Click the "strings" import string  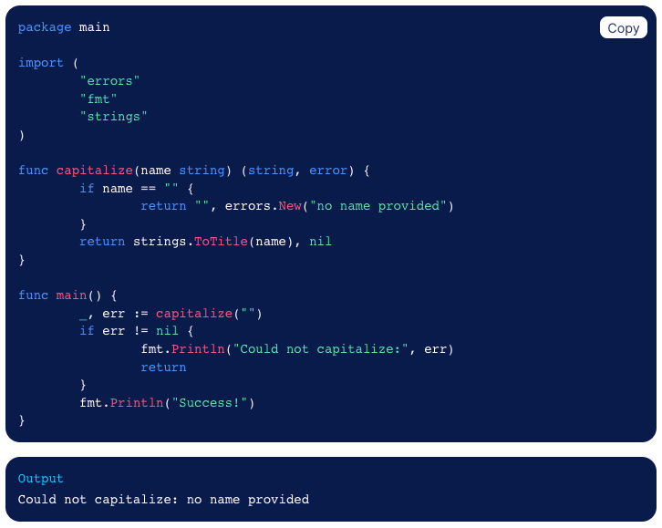(113, 117)
